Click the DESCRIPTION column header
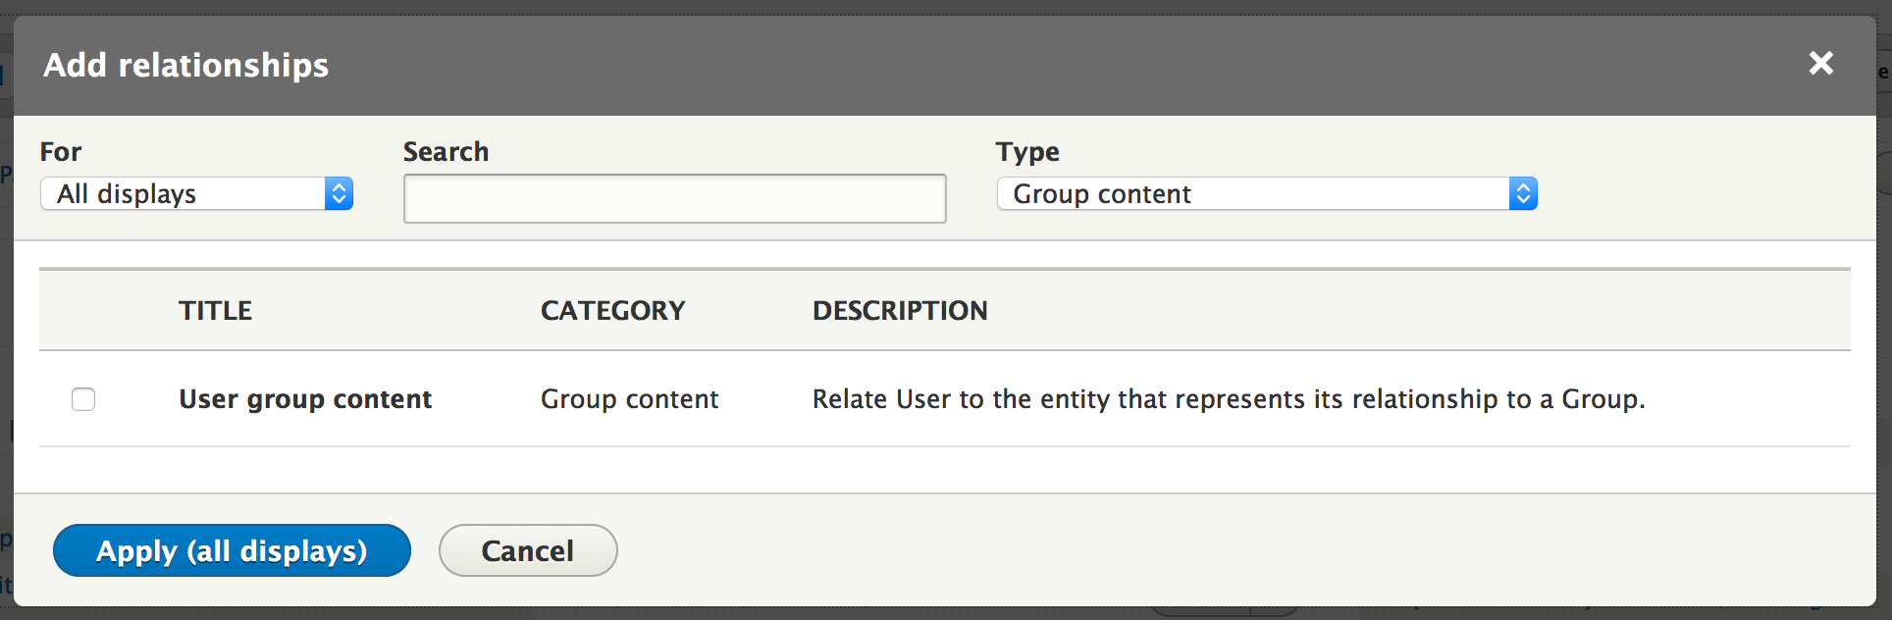The height and width of the screenshot is (620, 1892). 900,311
